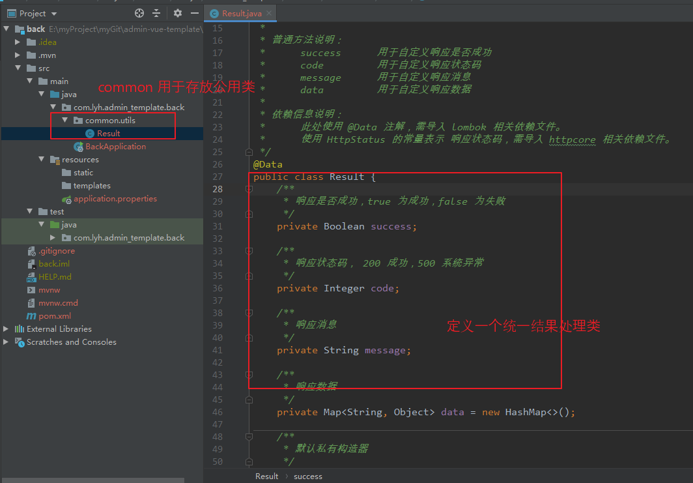
Task: Hide the Project tool window with minus icon
Action: 195,13
